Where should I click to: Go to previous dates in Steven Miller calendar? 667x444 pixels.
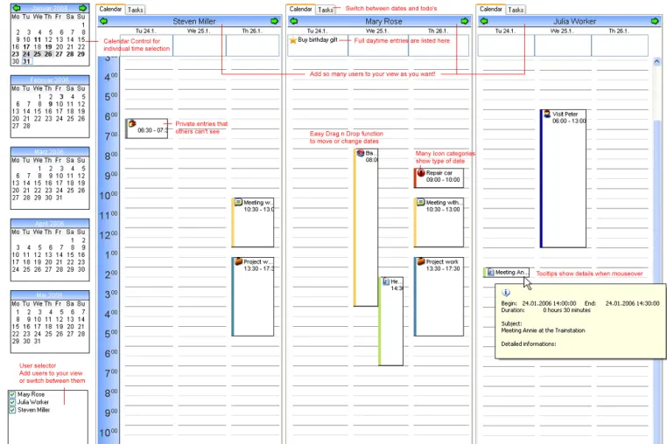(103, 21)
